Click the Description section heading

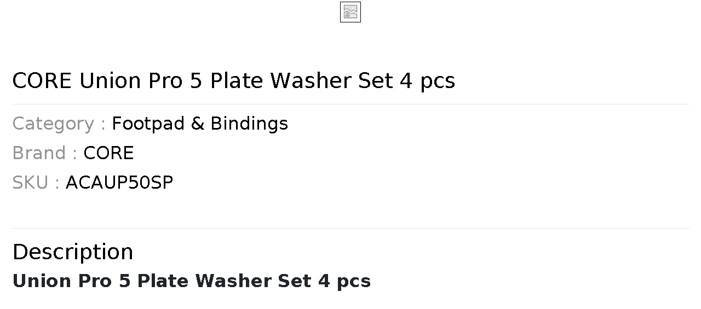pos(73,252)
